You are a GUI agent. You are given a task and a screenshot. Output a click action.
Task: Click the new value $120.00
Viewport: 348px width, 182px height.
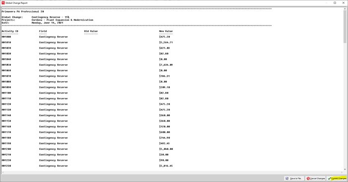(x=165, y=127)
